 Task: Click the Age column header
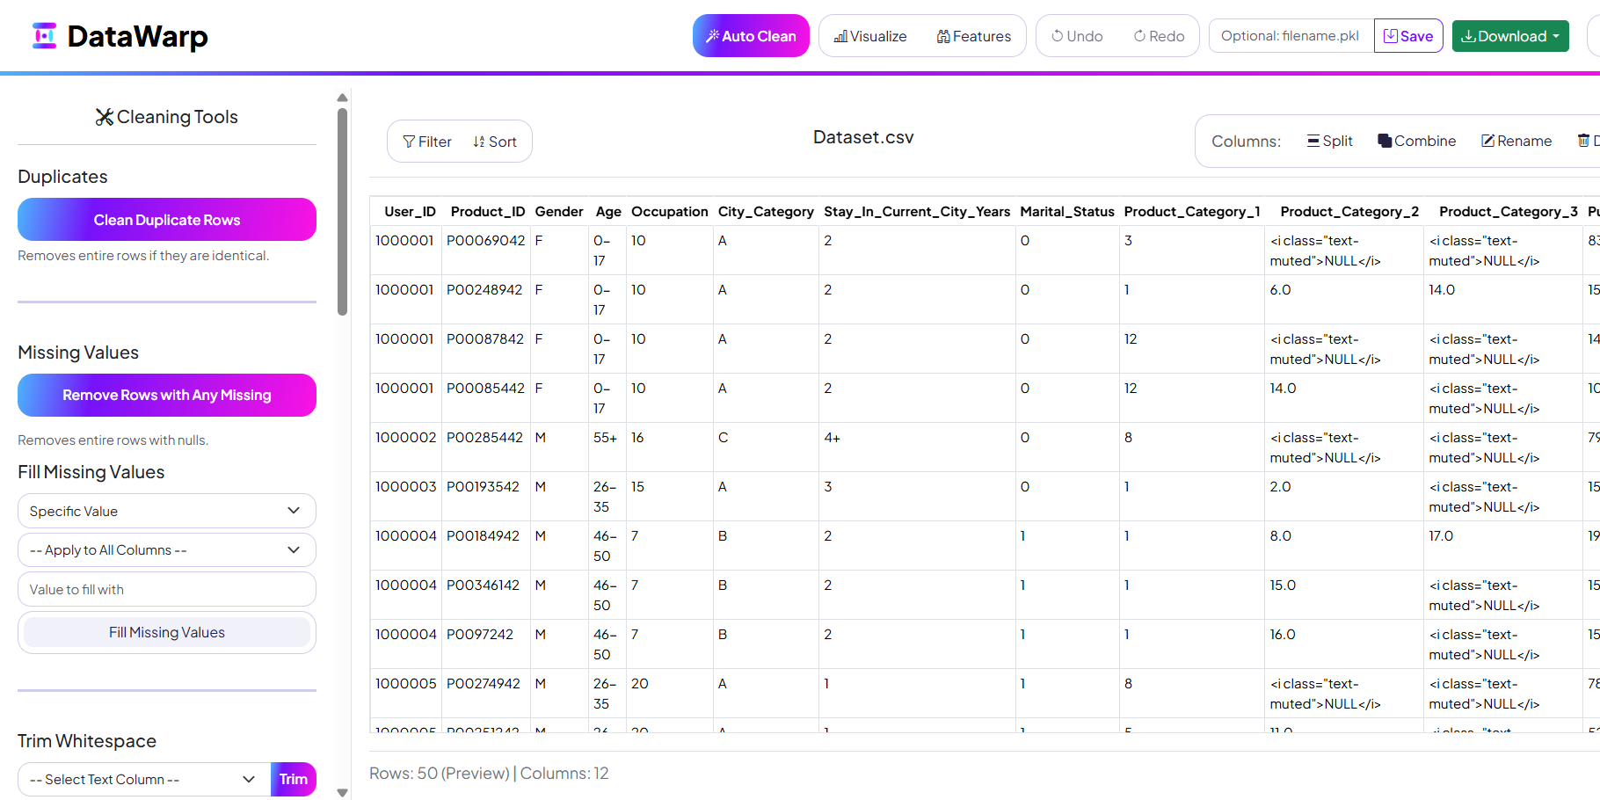tap(608, 212)
